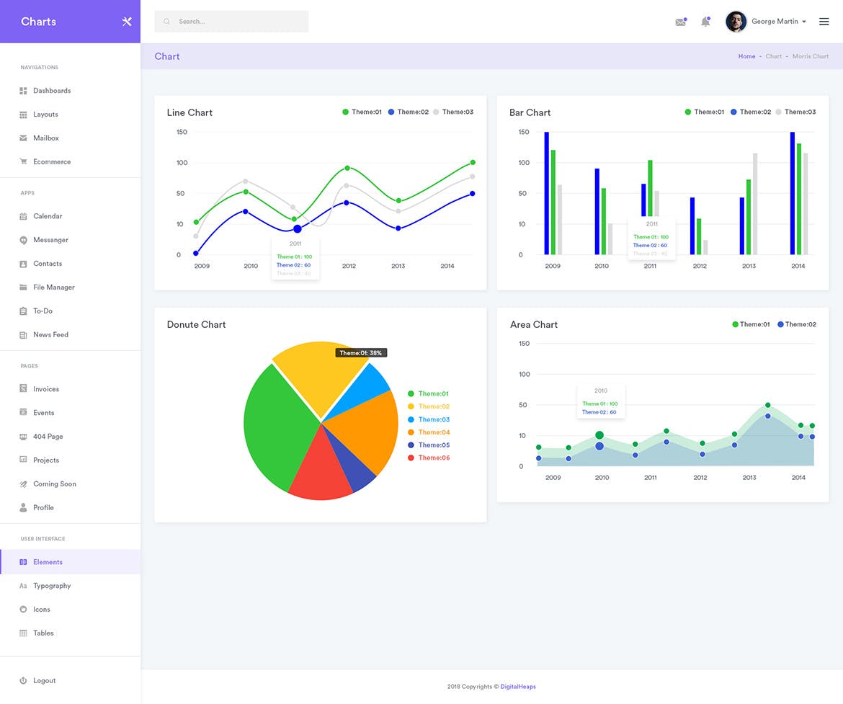Click the Home breadcrumb link

tap(746, 56)
